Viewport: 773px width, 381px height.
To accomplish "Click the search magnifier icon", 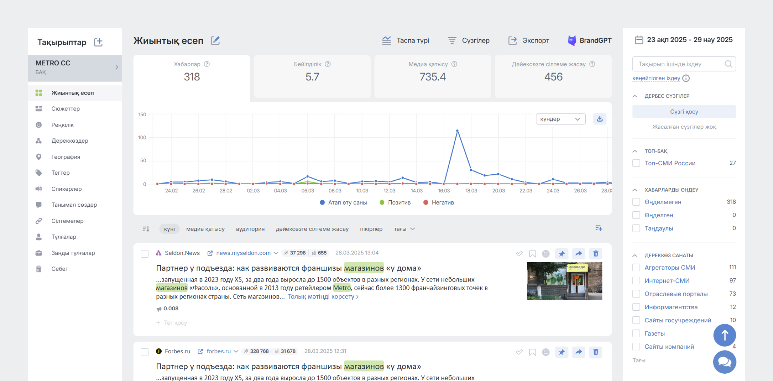I will [728, 64].
